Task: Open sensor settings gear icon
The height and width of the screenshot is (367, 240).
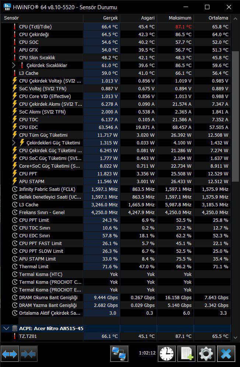Action: (x=206, y=354)
